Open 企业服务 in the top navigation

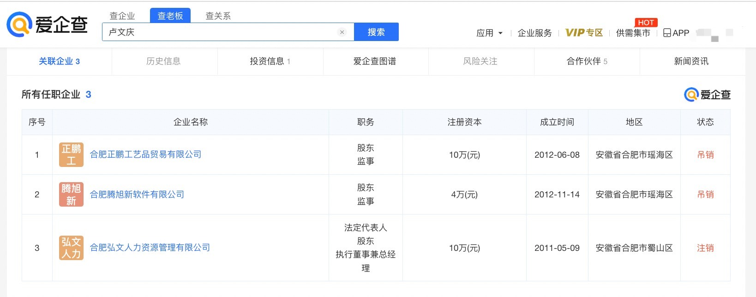pos(534,33)
